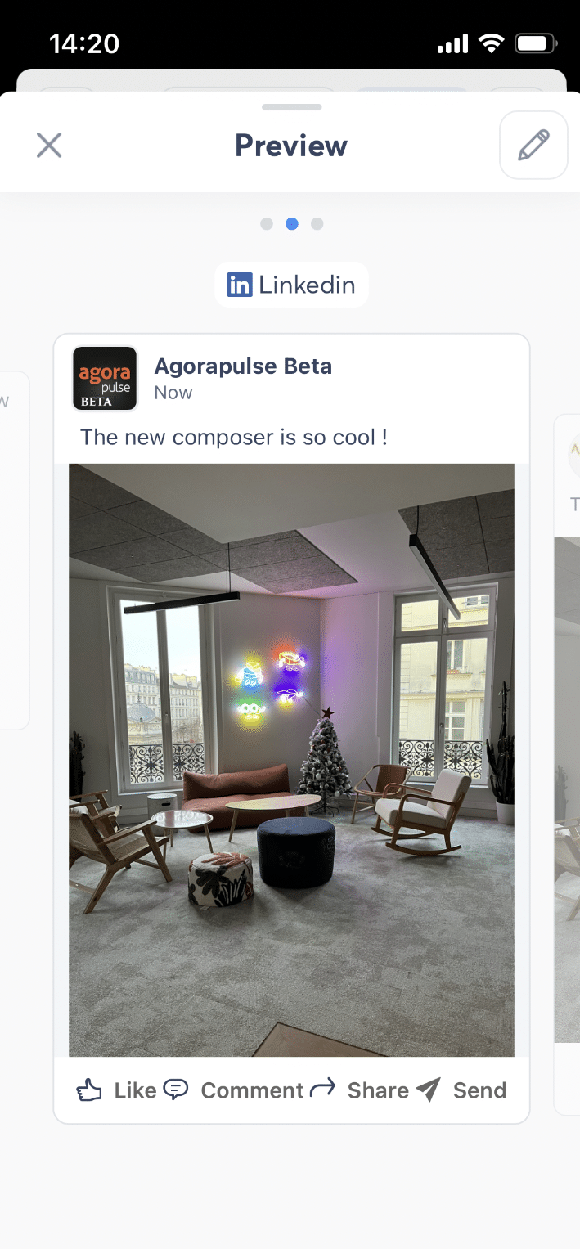Show the previous preview card on left
Image resolution: width=580 pixels, height=1249 pixels.
click(15, 550)
